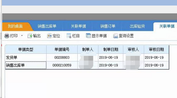This screenshot has height=98, width=177.
Task: Click the 定位 locate icon
Action: (49, 36)
